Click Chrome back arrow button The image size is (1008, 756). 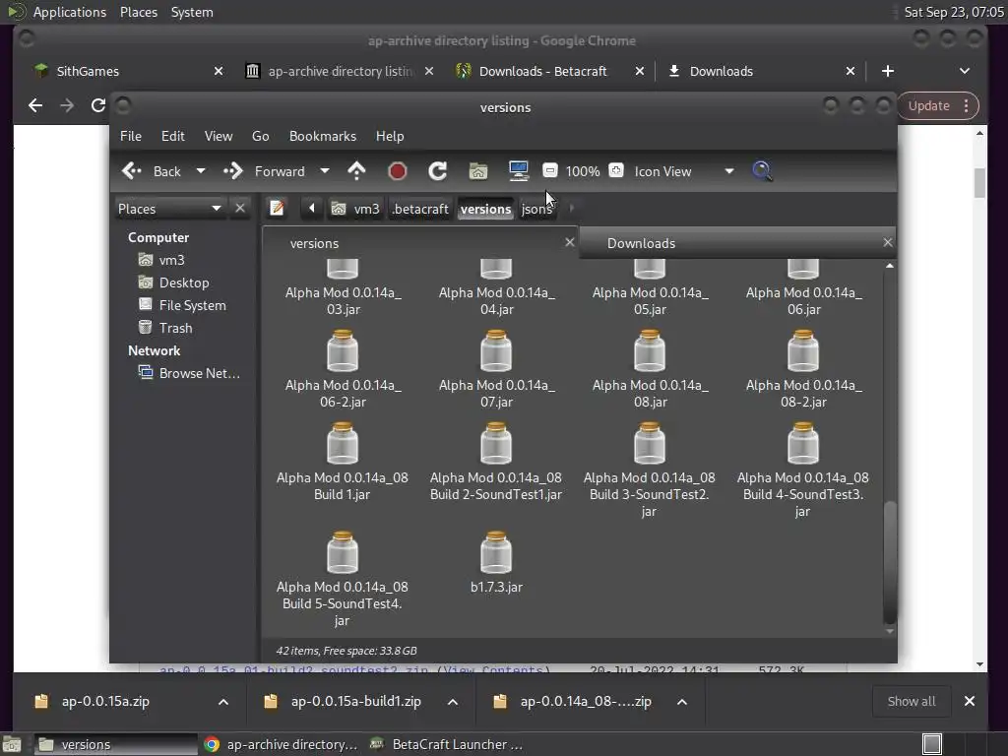coord(35,105)
